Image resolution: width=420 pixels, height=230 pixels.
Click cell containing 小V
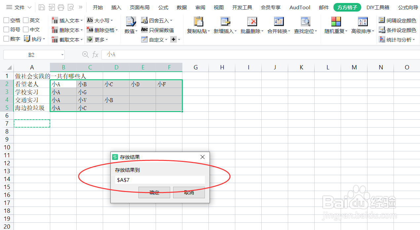tap(90, 100)
